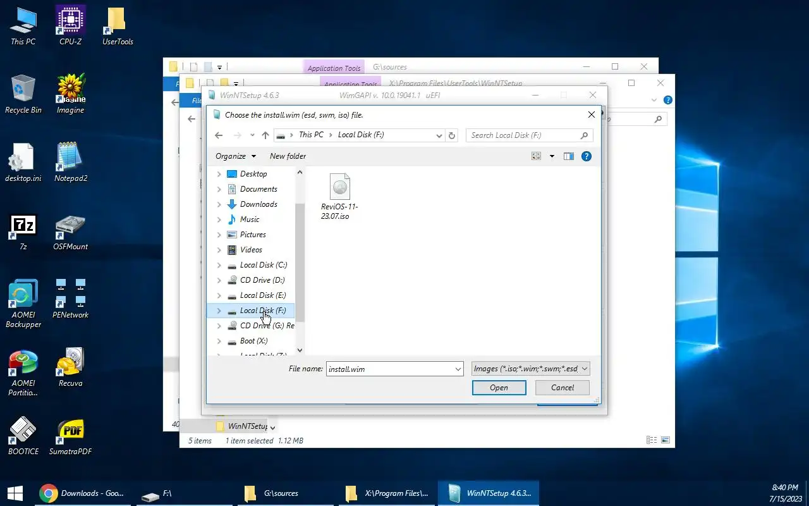The height and width of the screenshot is (506, 809).
Task: Select Music in navigation tree
Action: [x=250, y=219]
